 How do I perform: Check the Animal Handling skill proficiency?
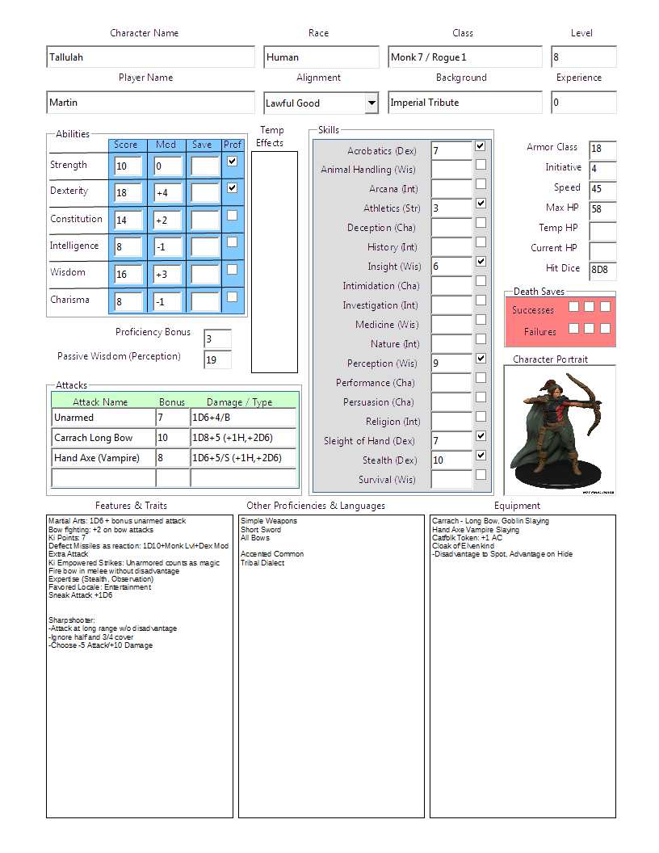coord(481,164)
